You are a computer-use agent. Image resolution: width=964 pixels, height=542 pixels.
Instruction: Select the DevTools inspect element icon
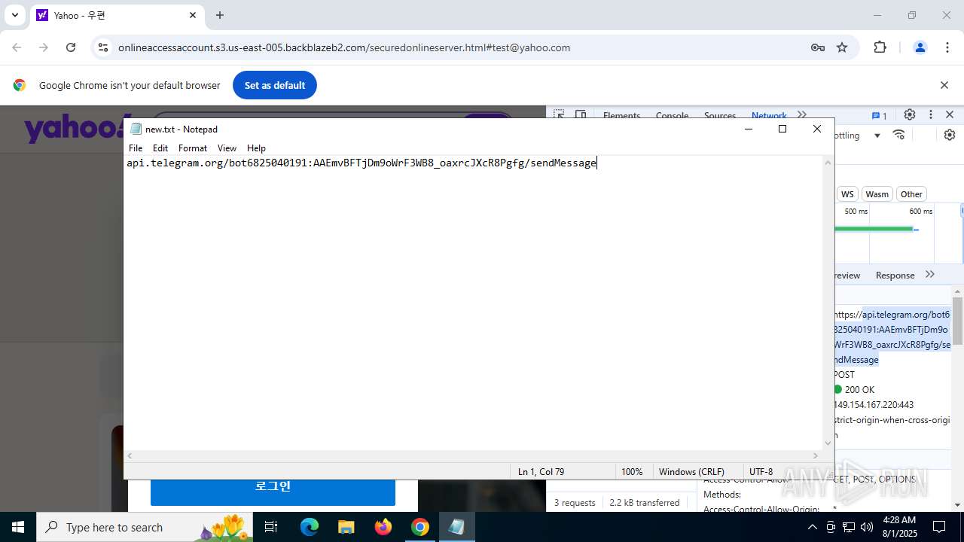coord(559,115)
